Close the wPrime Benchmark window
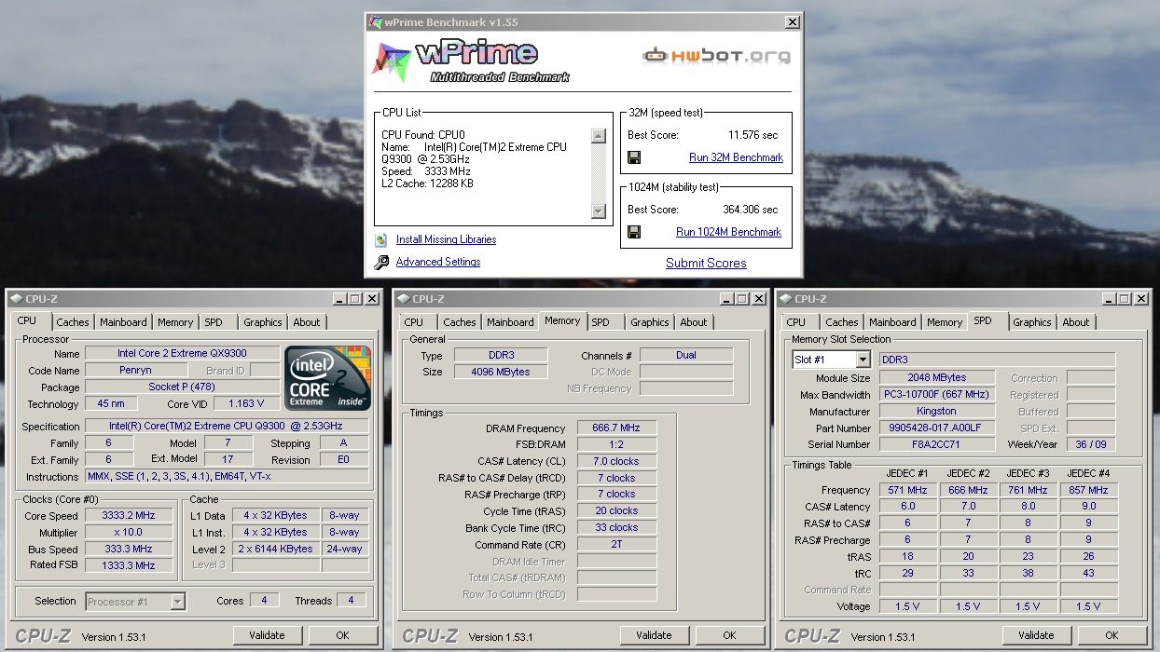 793,21
